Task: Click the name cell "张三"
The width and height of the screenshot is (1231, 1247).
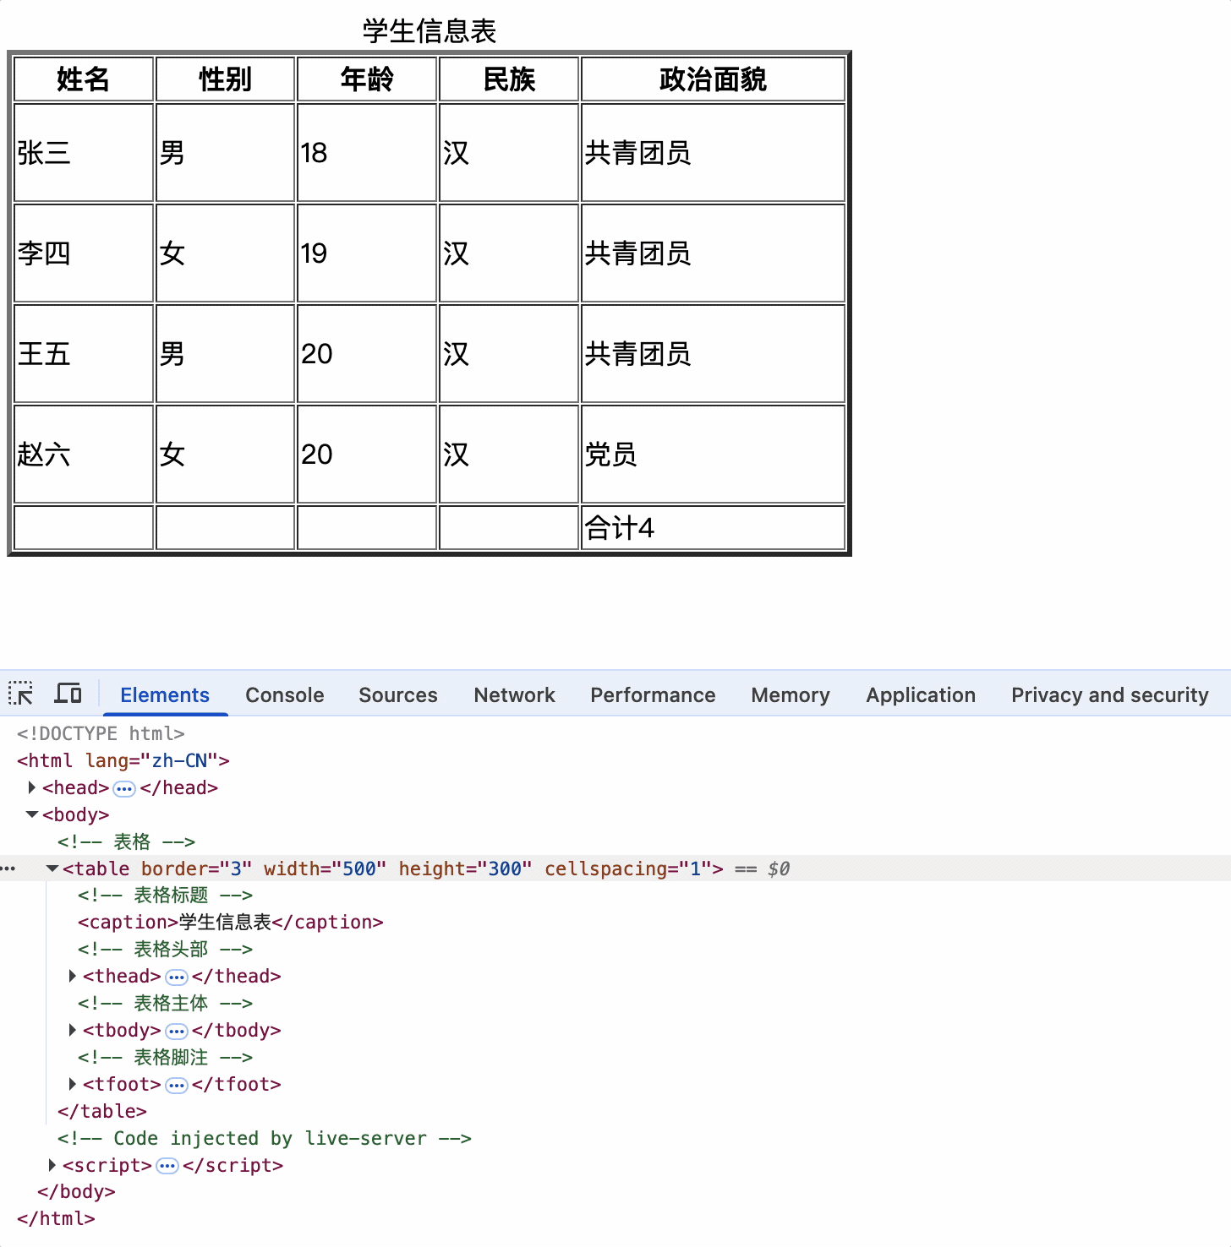Action: click(84, 153)
